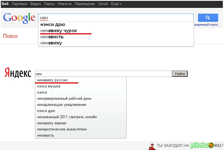
Task: Select Yandex suggestion 'неназванный 2011 смотреть онлайн'
Action: [x=80, y=117]
